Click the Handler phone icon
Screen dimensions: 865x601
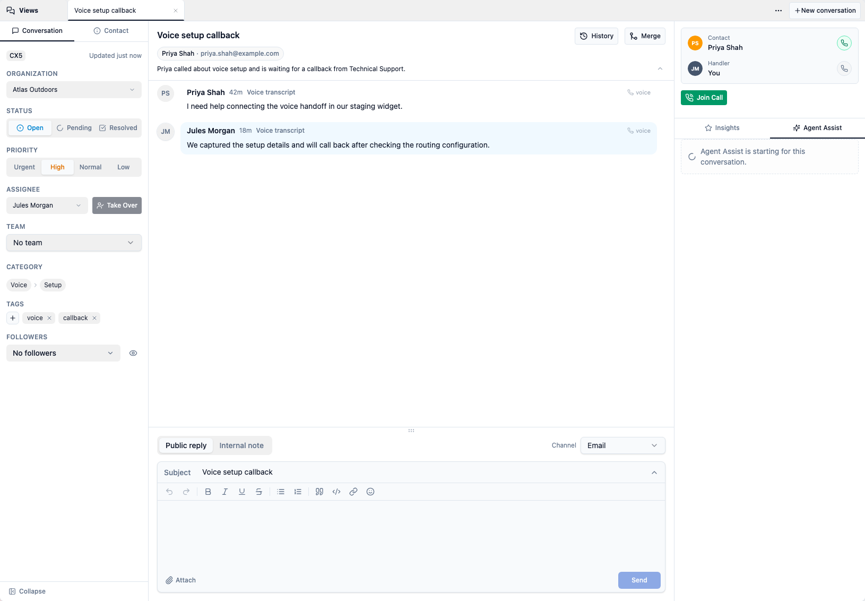pos(844,68)
